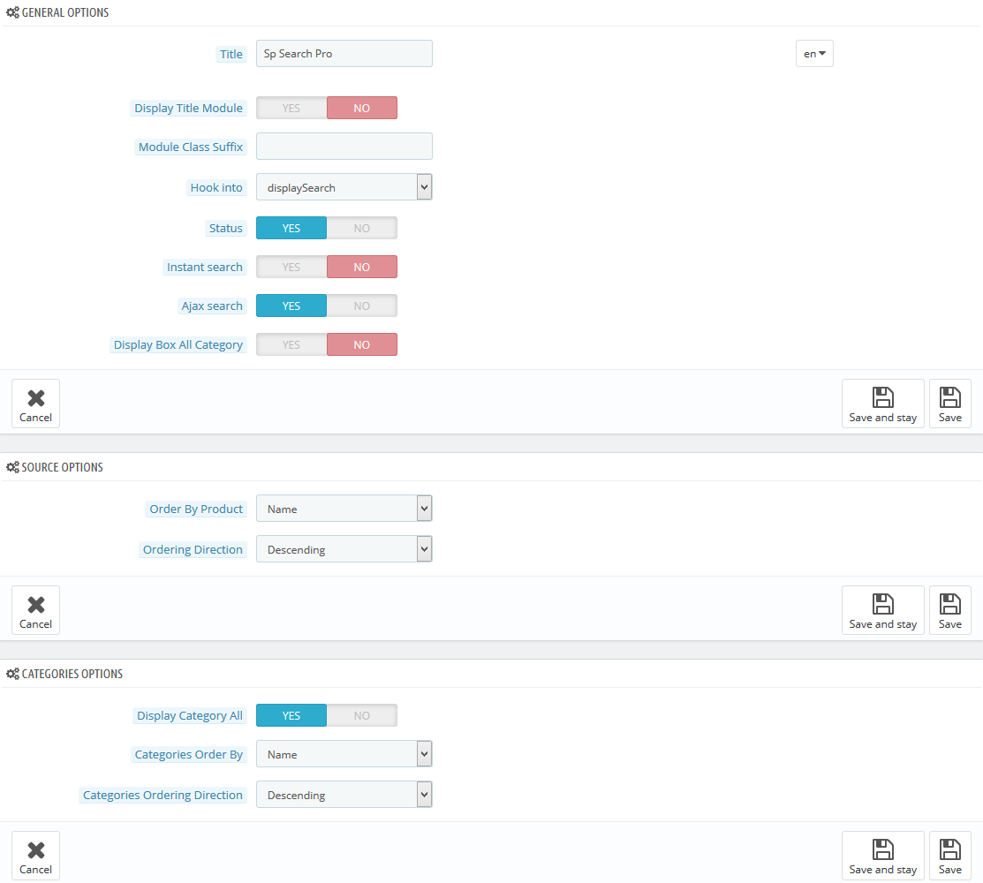Set Instant search to NO
Image resolution: width=983 pixels, height=883 pixels.
point(362,267)
